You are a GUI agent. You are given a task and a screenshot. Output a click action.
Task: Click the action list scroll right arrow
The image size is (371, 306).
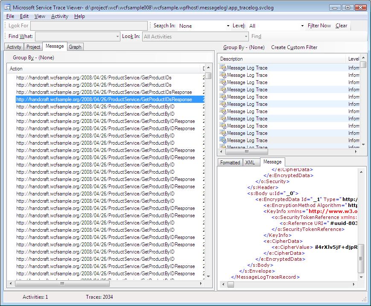(201, 283)
